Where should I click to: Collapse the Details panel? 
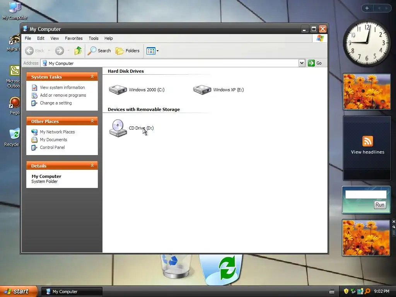click(92, 166)
